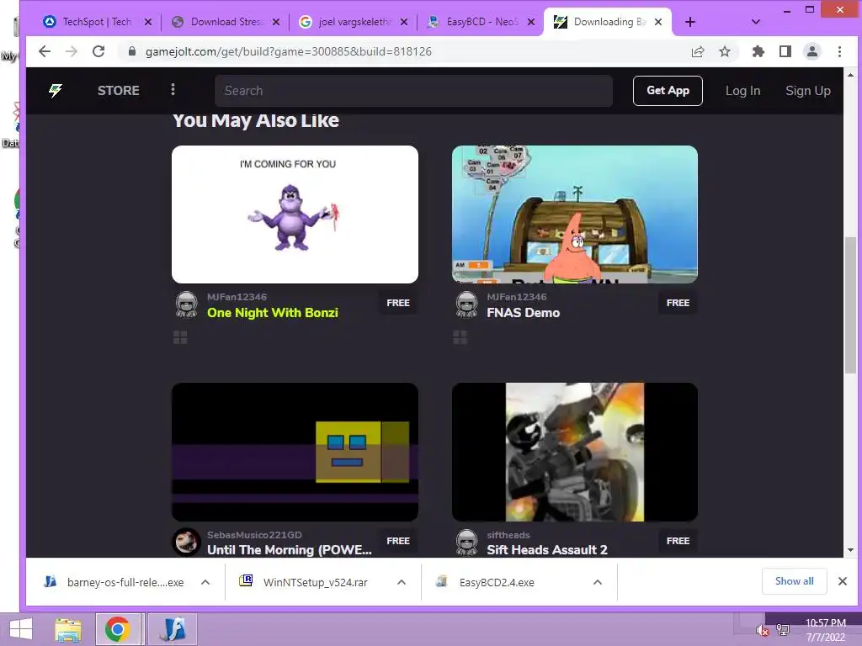Click the Chrome taskbar icon

tap(117, 629)
